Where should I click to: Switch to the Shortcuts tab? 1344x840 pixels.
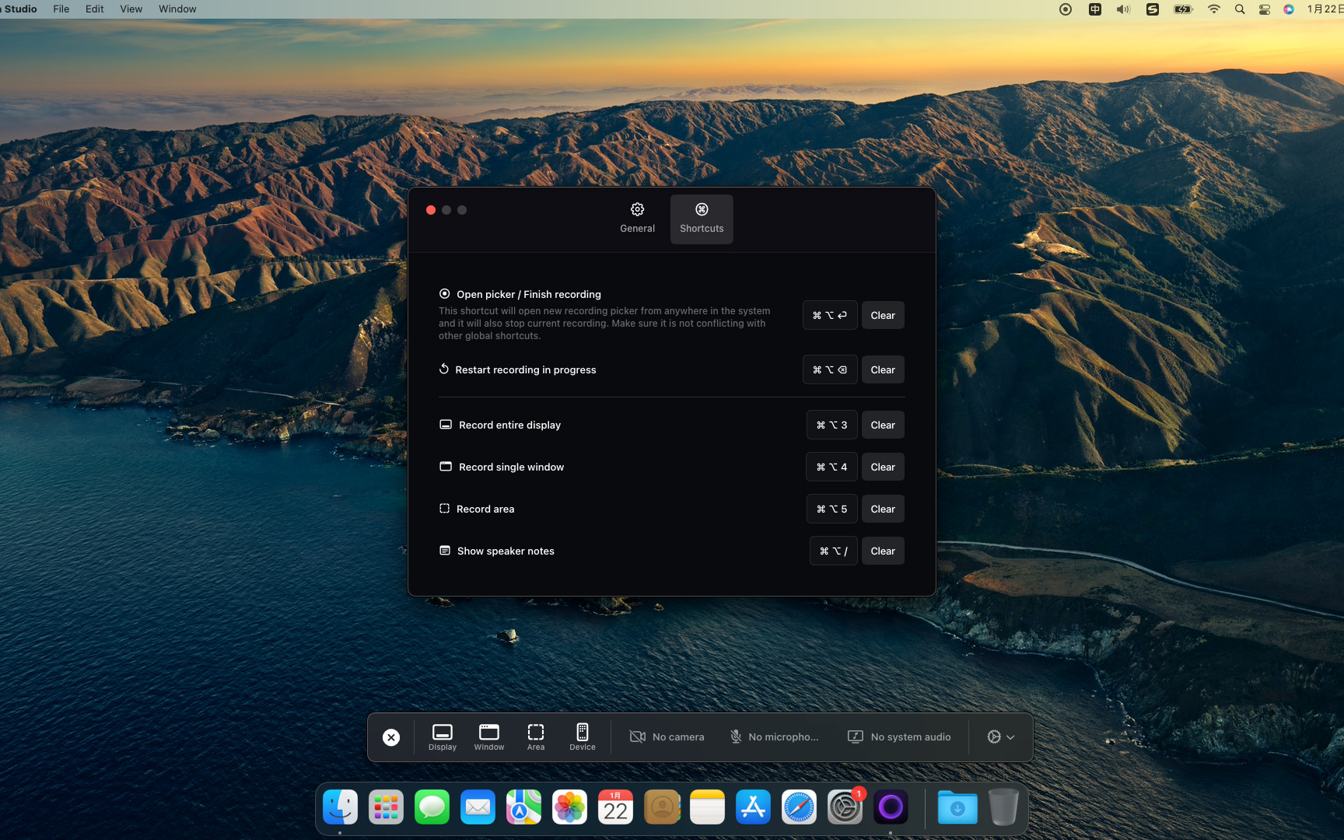pyautogui.click(x=702, y=219)
